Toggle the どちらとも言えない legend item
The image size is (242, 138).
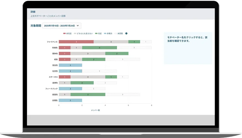(83, 33)
